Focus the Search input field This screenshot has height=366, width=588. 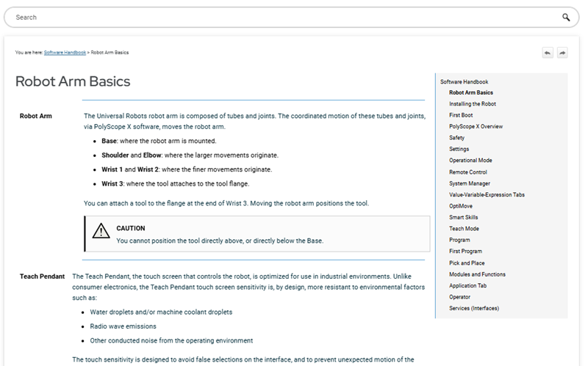pyautogui.click(x=287, y=17)
